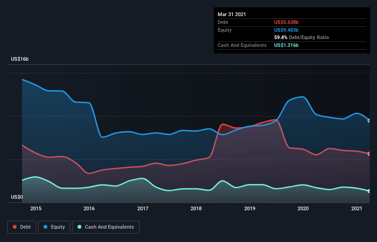
Task: Click the 2015 x-axis label
Action: coord(36,208)
